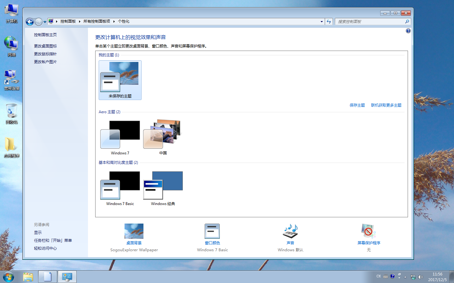Open the address bar history dropdown
Image resolution: width=454 pixels, height=283 pixels.
click(x=322, y=21)
